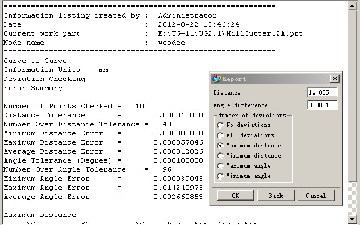Close the Report dialog
Image resolution: width=360 pixels, height=225 pixels.
[x=335, y=79]
